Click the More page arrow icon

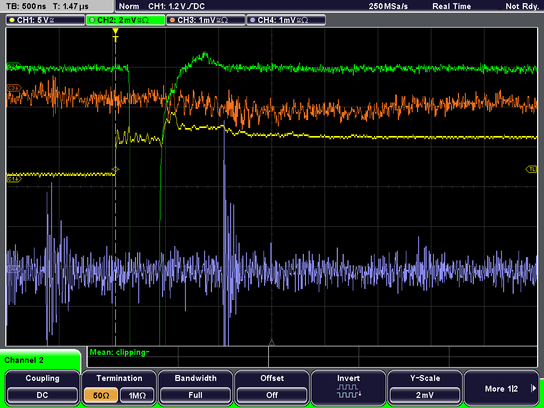click(533, 388)
